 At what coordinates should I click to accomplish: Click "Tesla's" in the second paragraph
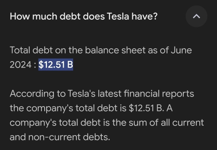(x=82, y=94)
